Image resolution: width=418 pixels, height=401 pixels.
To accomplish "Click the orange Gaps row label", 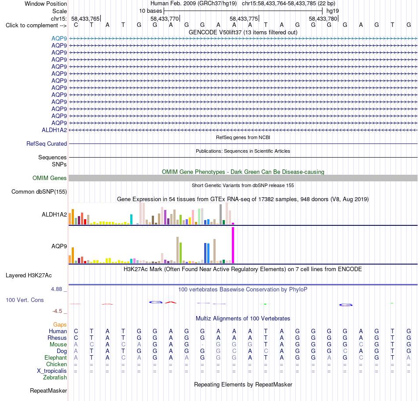I will 60,324.
